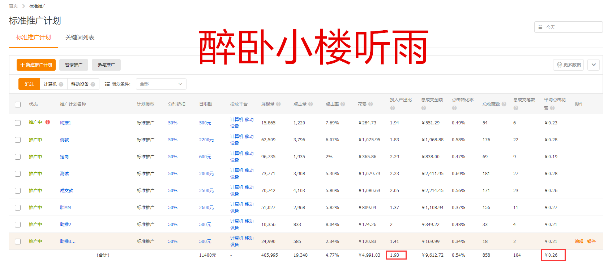Click 50% discount for 定向 row

(x=173, y=157)
